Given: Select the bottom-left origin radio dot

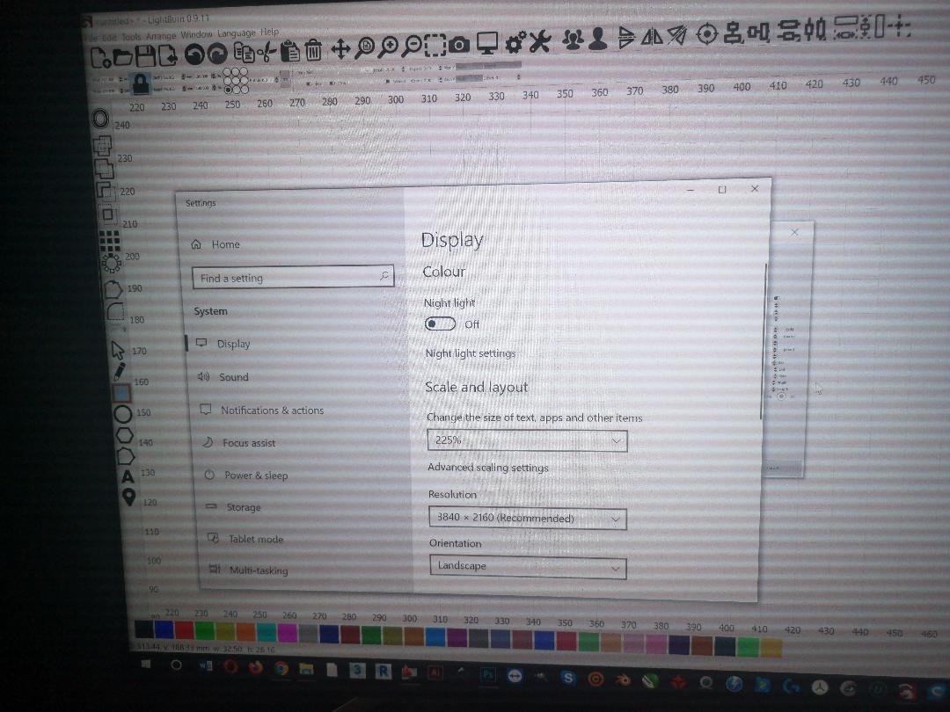Looking at the screenshot, I should [x=229, y=90].
